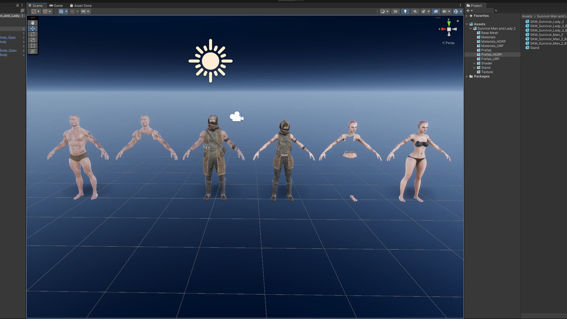Switch to the Game tab
The height and width of the screenshot is (319, 567).
(x=56, y=5)
